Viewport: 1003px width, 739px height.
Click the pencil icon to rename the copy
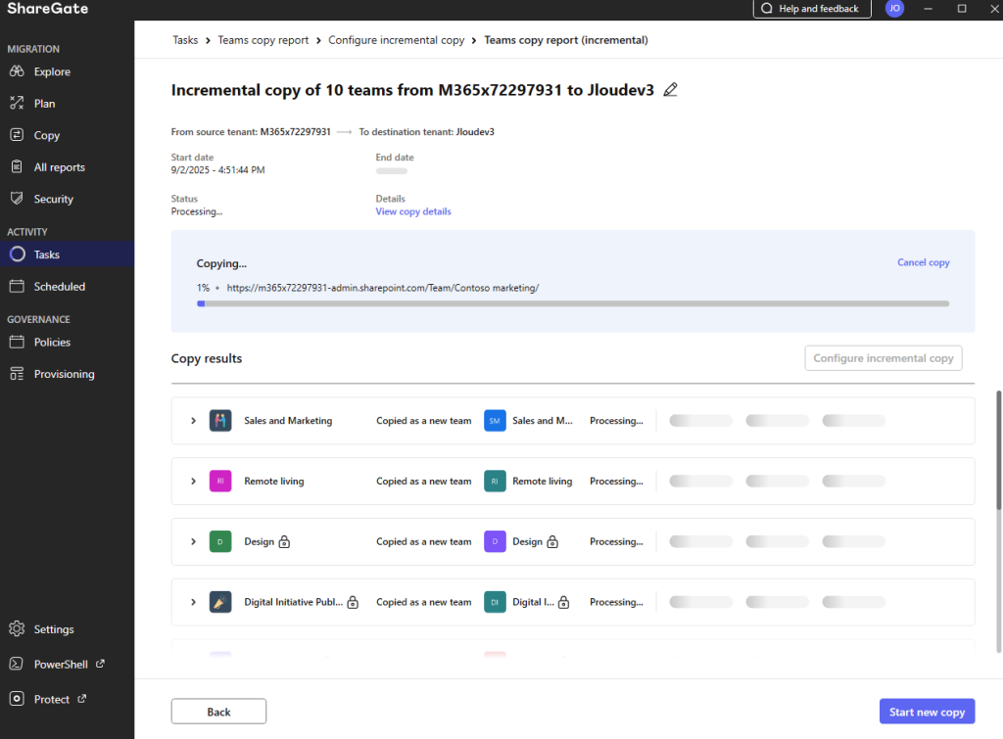(x=670, y=90)
